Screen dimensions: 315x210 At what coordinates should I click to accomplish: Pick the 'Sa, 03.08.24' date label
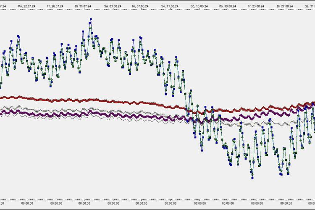pyautogui.click(x=113, y=6)
